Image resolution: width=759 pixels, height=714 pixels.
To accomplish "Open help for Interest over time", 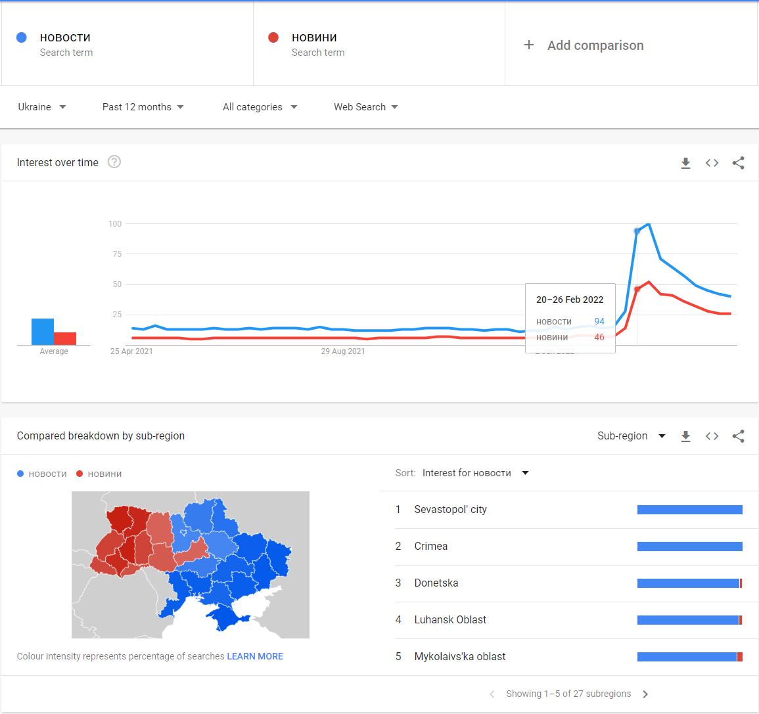I will pos(114,162).
